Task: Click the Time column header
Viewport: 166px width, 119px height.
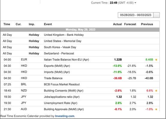Action: (x=7, y=24)
